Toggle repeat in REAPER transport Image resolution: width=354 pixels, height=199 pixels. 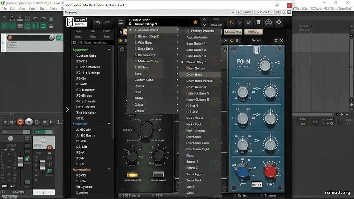point(36,122)
